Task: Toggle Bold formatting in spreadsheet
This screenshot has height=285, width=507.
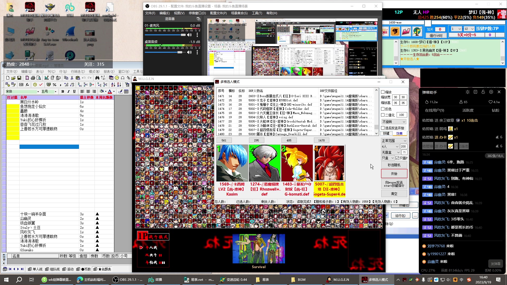Action: (x=63, y=92)
